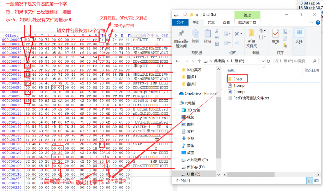This screenshot has height=191, width=323.
Task: Switch to the 共享 (Share) ribbon tab
Action: (211, 23)
